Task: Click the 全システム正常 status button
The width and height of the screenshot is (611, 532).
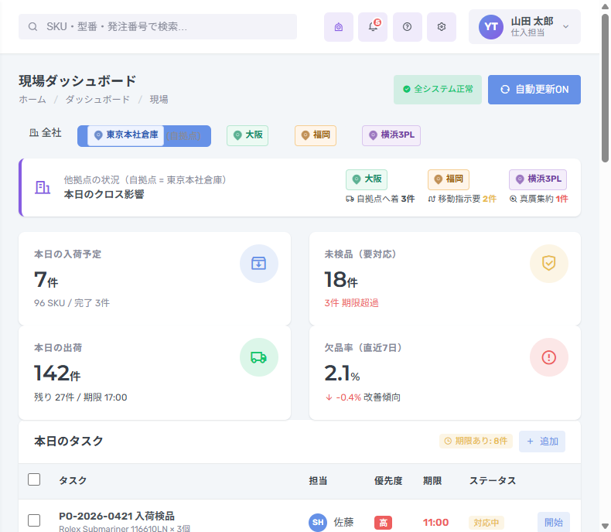Action: [438, 90]
